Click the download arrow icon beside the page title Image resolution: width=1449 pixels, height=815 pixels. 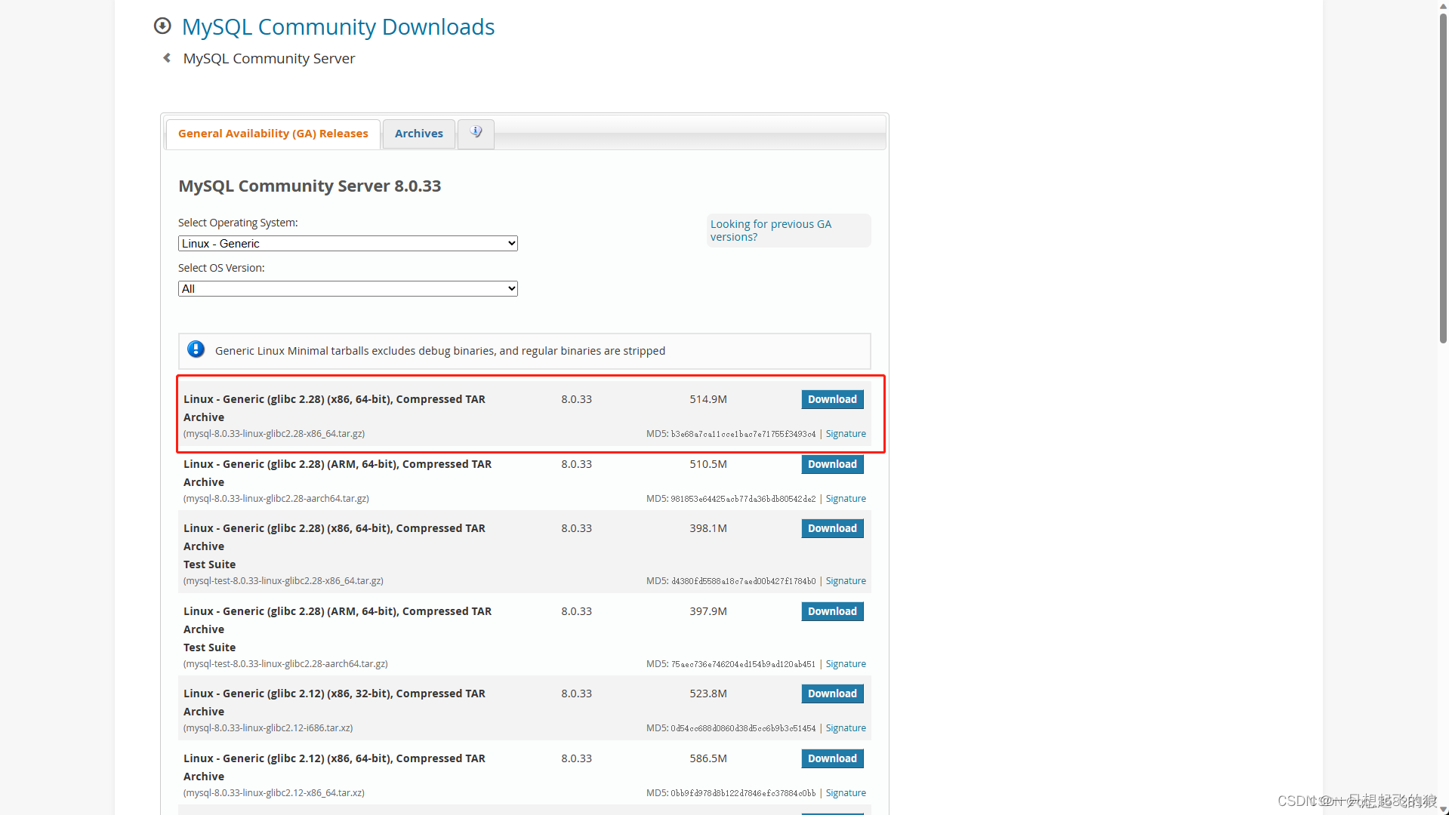tap(162, 26)
